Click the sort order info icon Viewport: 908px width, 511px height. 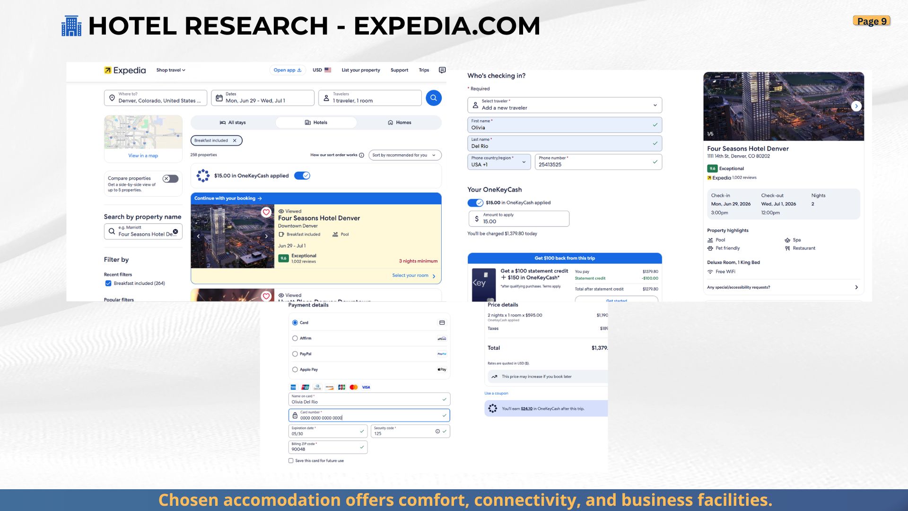coord(362,155)
